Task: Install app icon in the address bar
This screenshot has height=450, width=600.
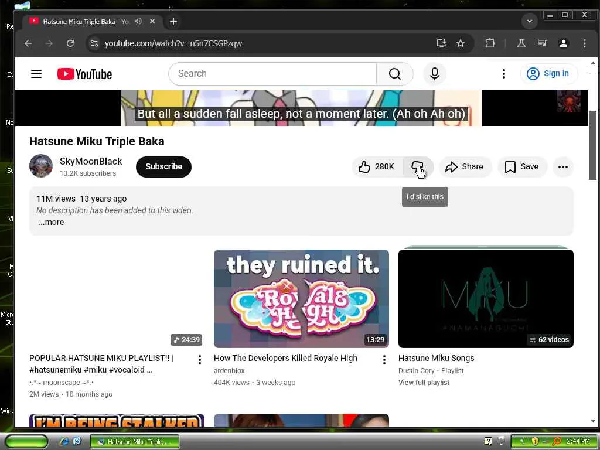Action: click(442, 43)
